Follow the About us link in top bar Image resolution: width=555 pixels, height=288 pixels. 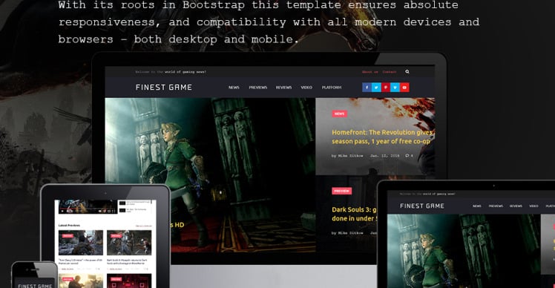(x=370, y=72)
